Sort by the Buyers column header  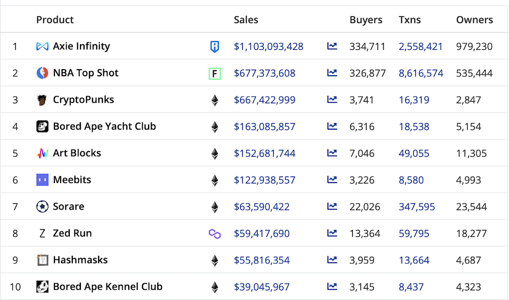pyautogui.click(x=366, y=20)
